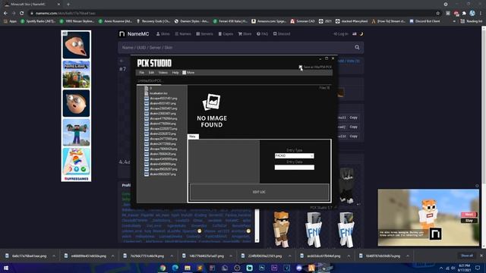Screen dimensions: 486x273
Task: Close the downloads bar
Action: click(x=481, y=256)
